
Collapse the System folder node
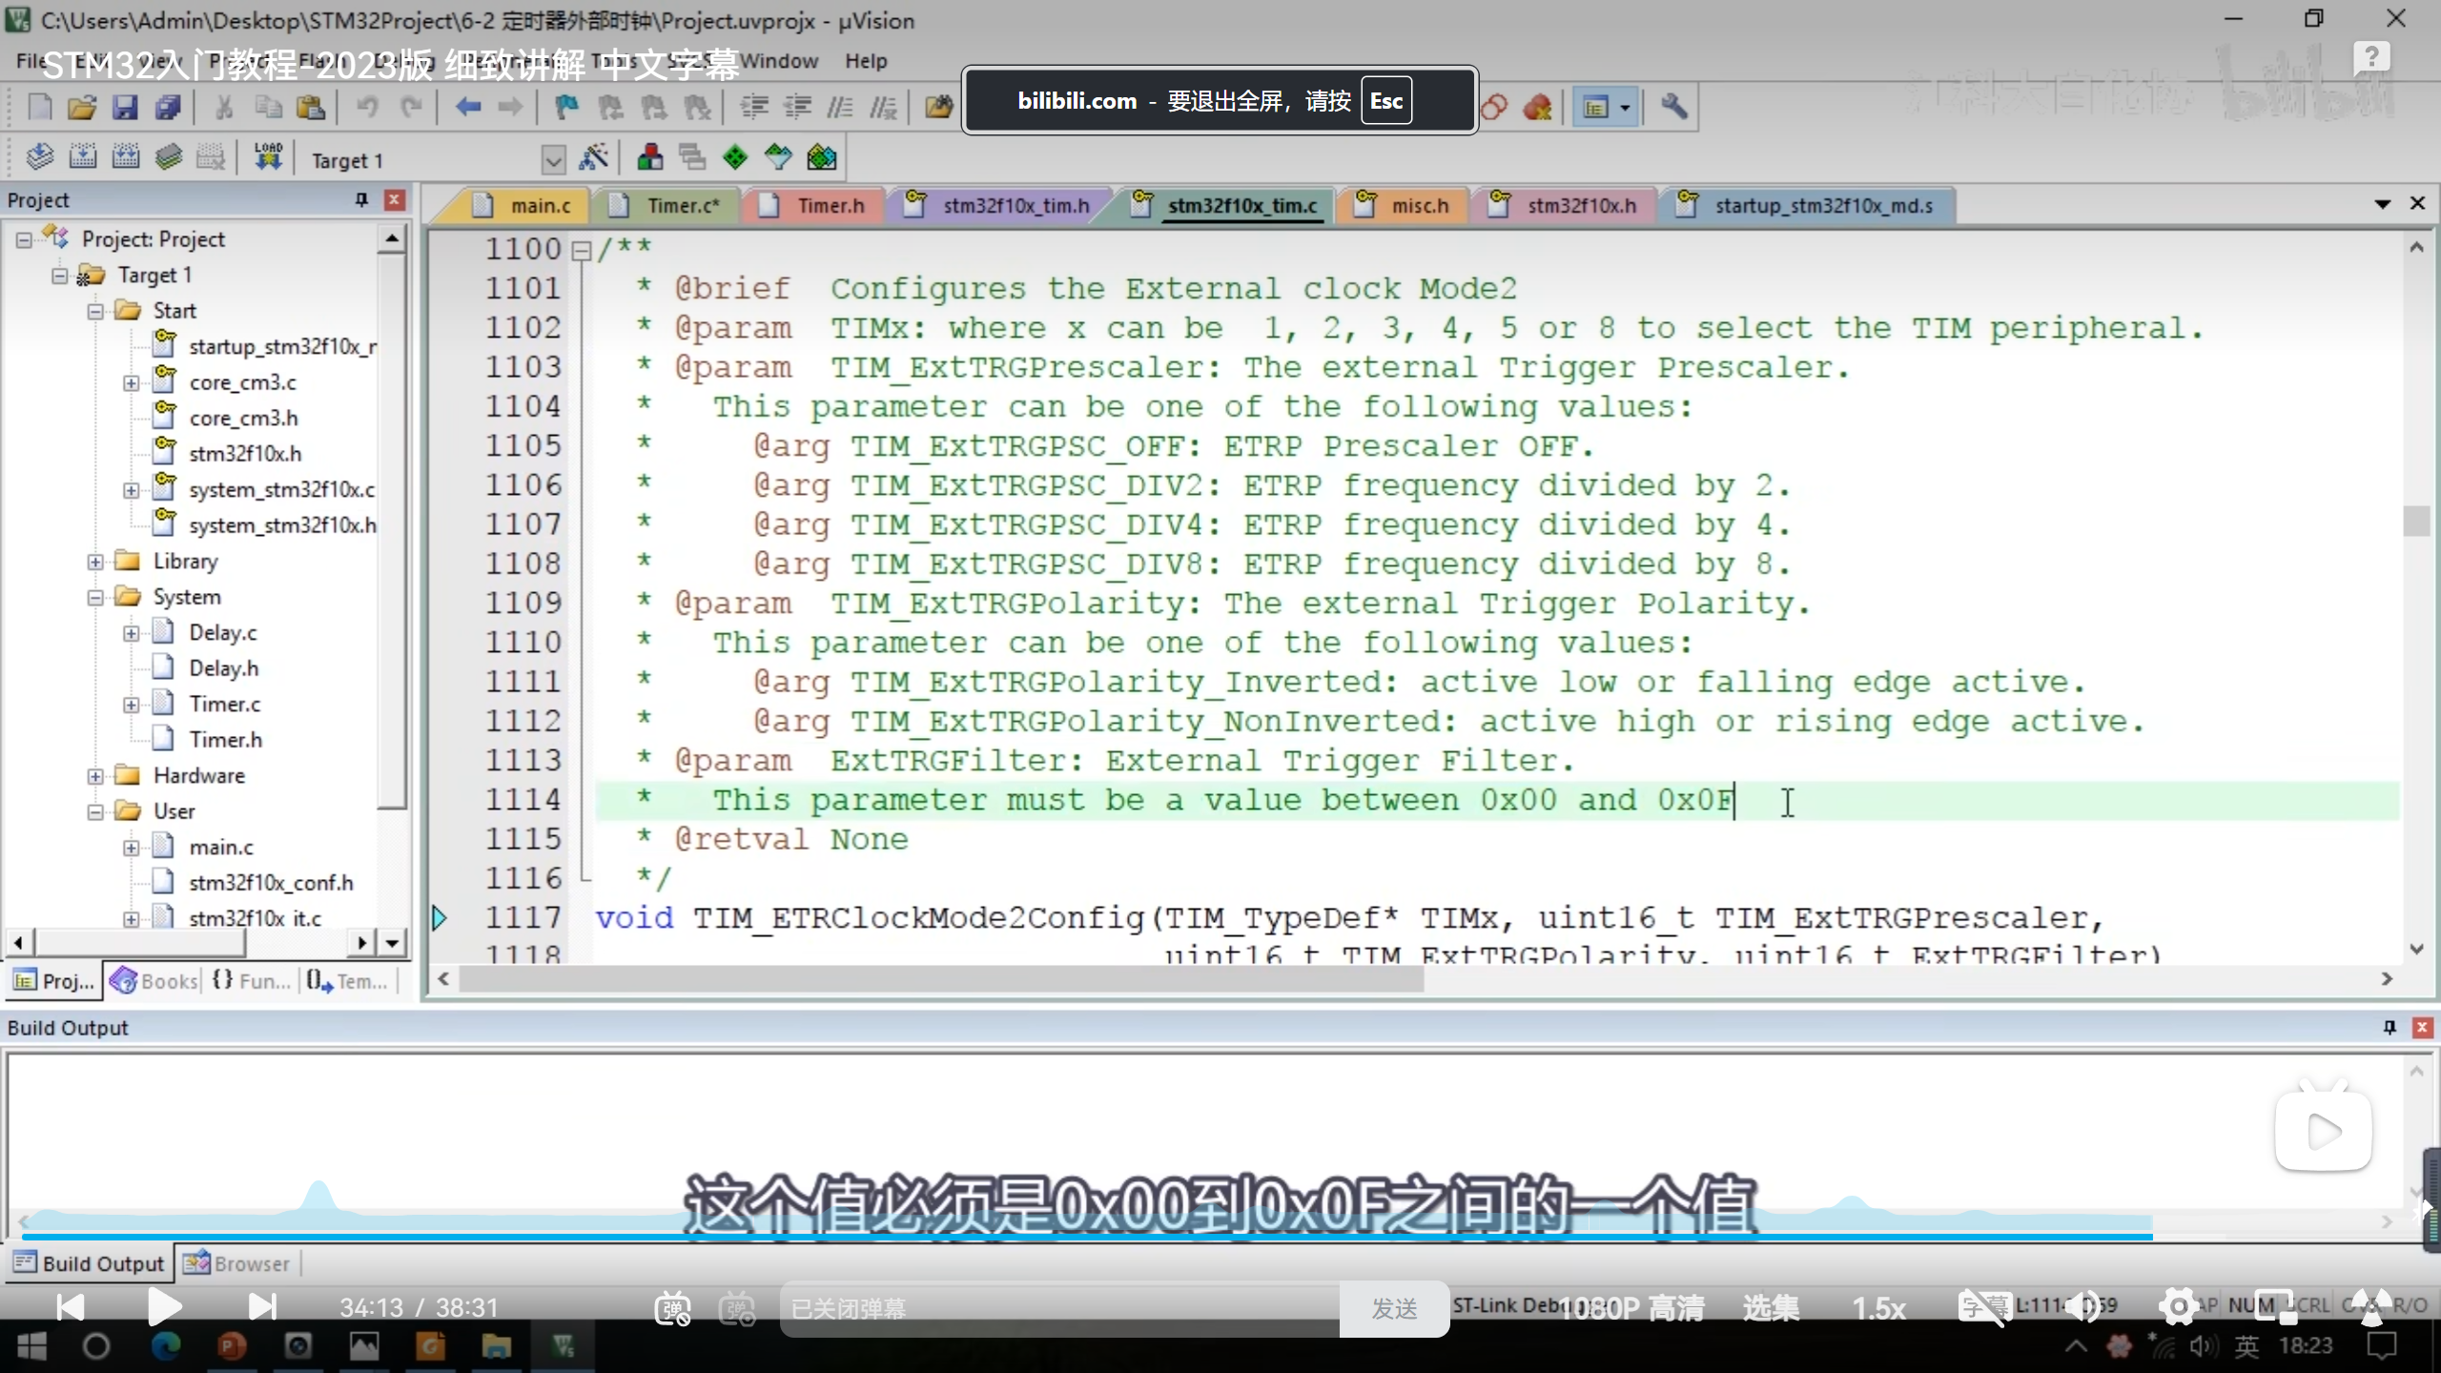point(95,598)
